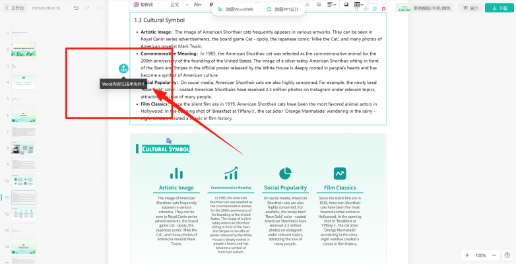Delete the section with red trash icon
The width and height of the screenshot is (516, 264).
pos(384,9)
